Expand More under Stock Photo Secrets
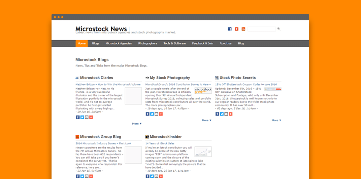This screenshot has height=179, width=361. [x=276, y=121]
